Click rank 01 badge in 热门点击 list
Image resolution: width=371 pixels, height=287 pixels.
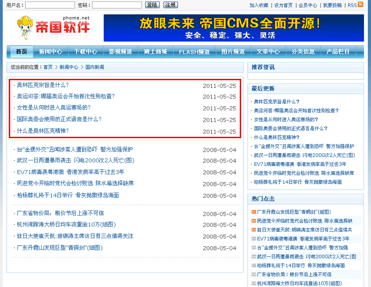click(254, 212)
